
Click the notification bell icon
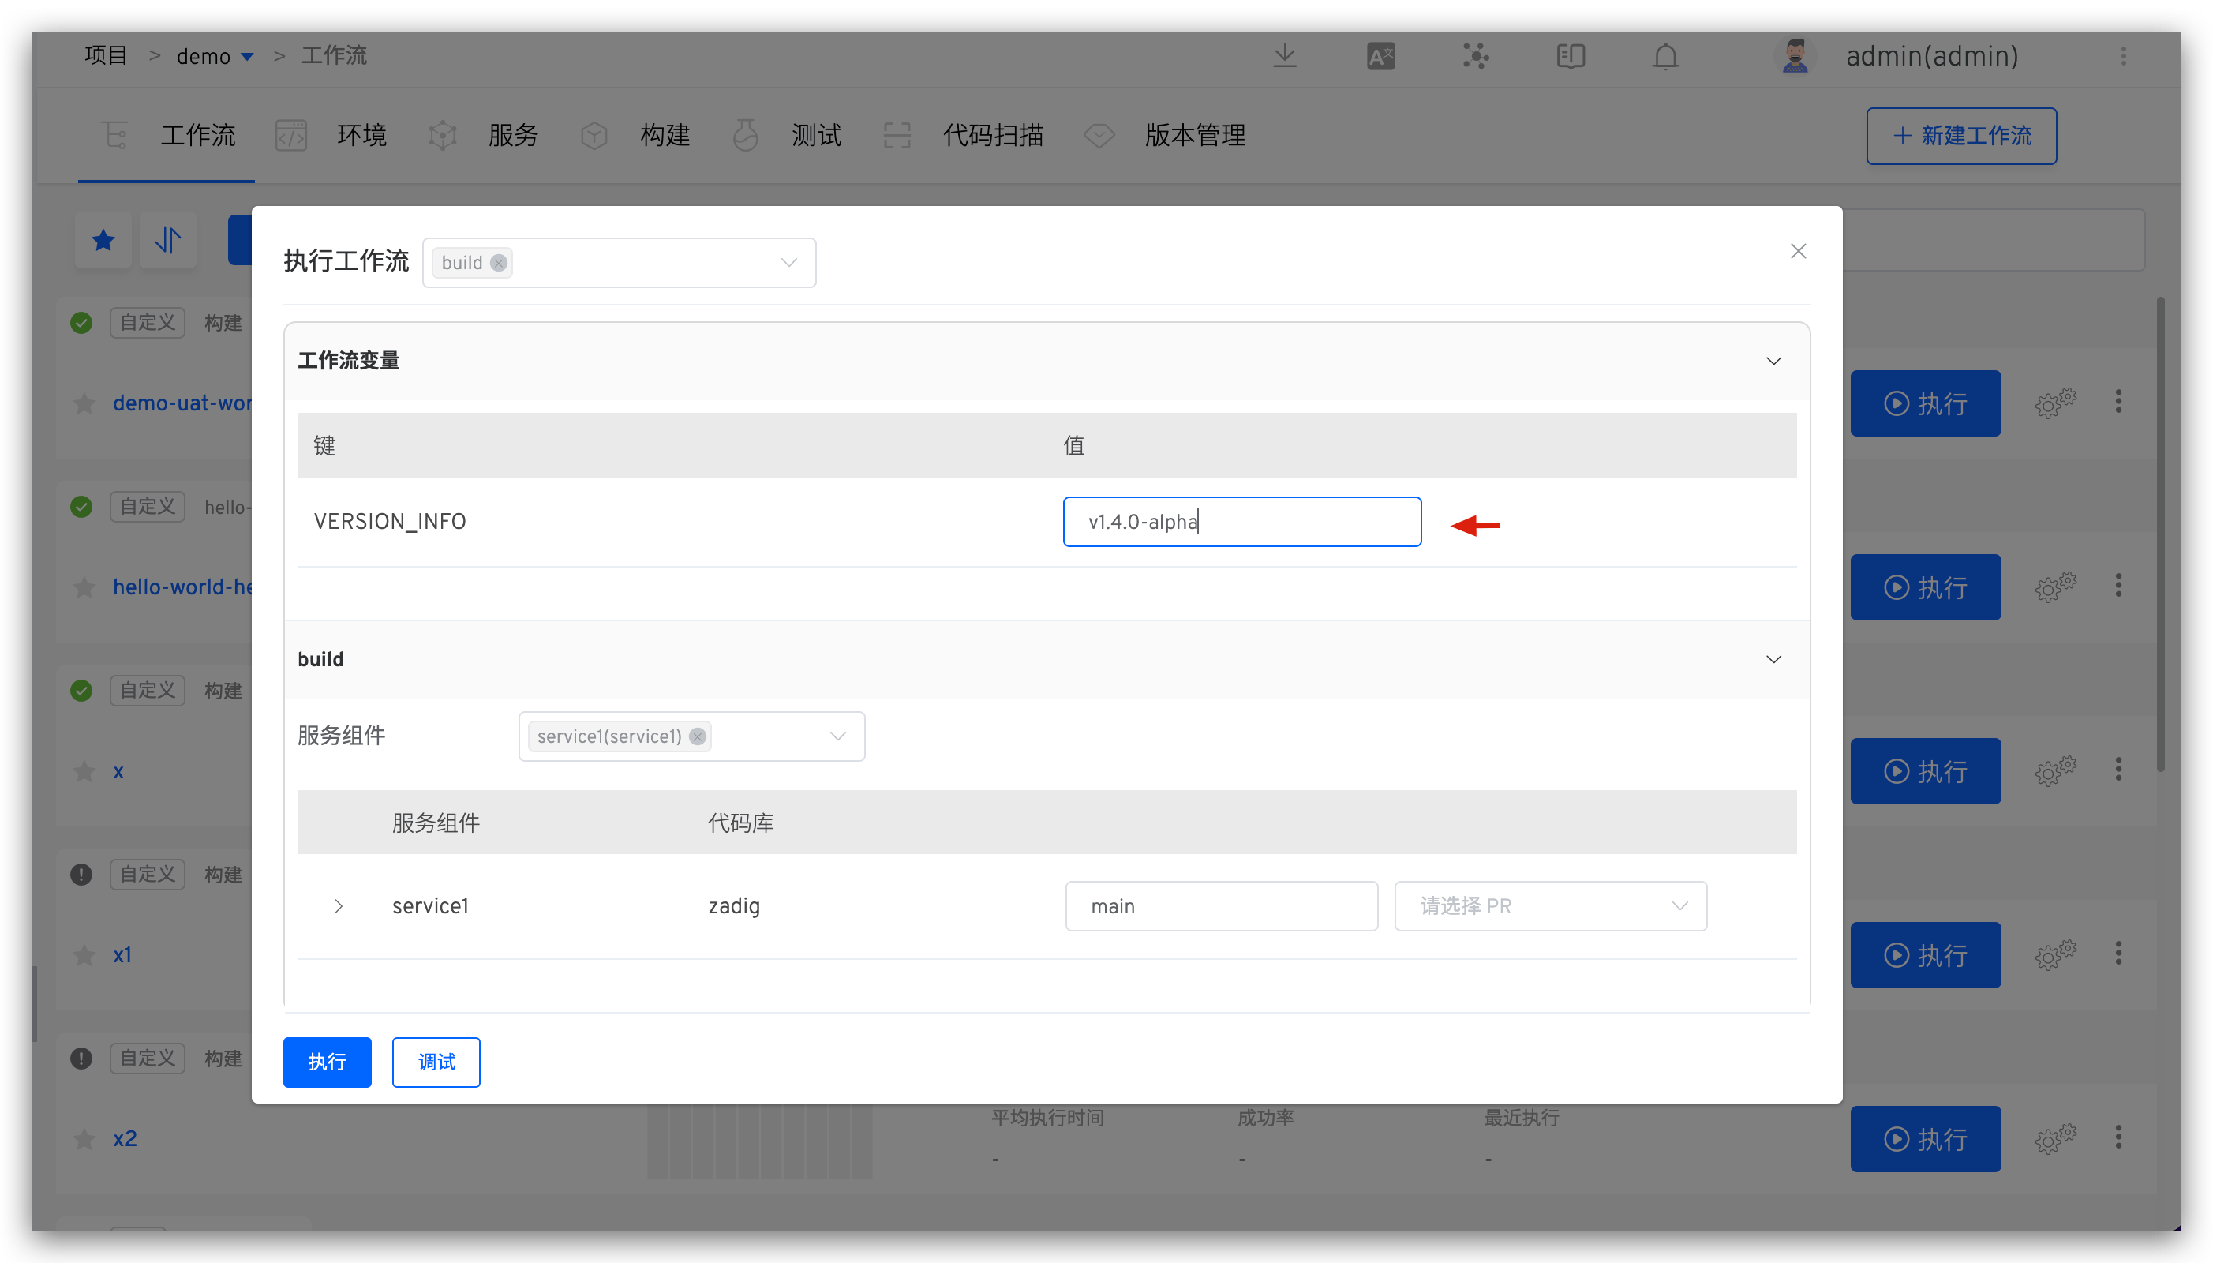tap(1665, 56)
